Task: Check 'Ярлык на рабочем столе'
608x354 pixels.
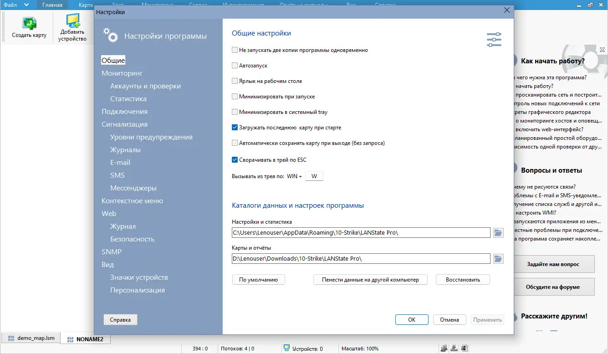Action: 235,81
